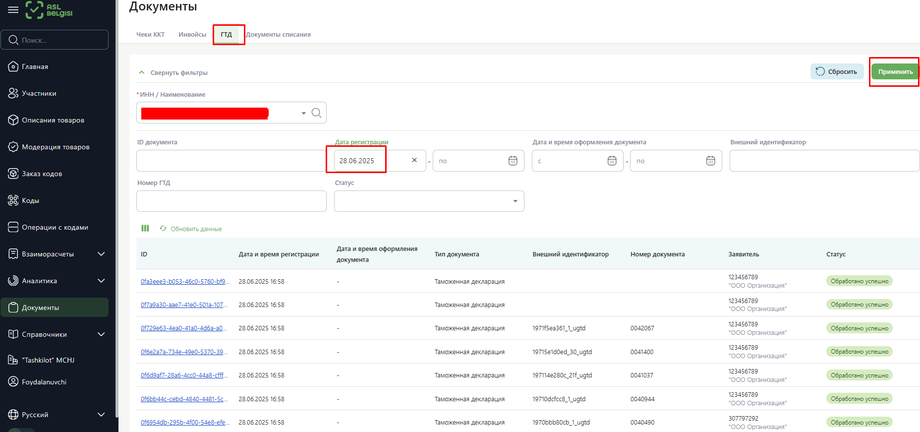Refresh data with Обновить данные
920x432 pixels.
[191, 229]
